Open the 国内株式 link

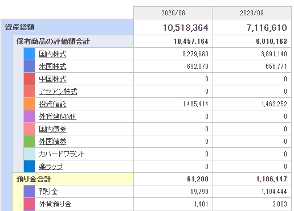point(52,54)
